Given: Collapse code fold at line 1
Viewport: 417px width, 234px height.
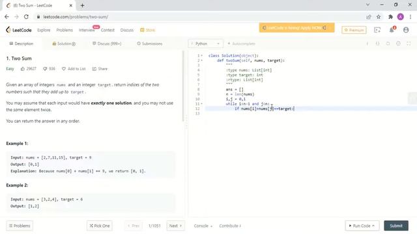Looking at the screenshot, I should pyautogui.click(x=202, y=56).
